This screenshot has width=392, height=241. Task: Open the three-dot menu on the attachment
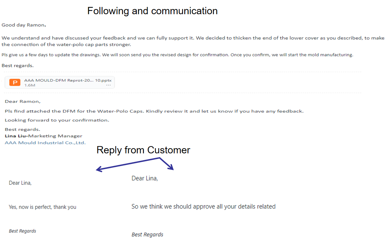click(109, 85)
